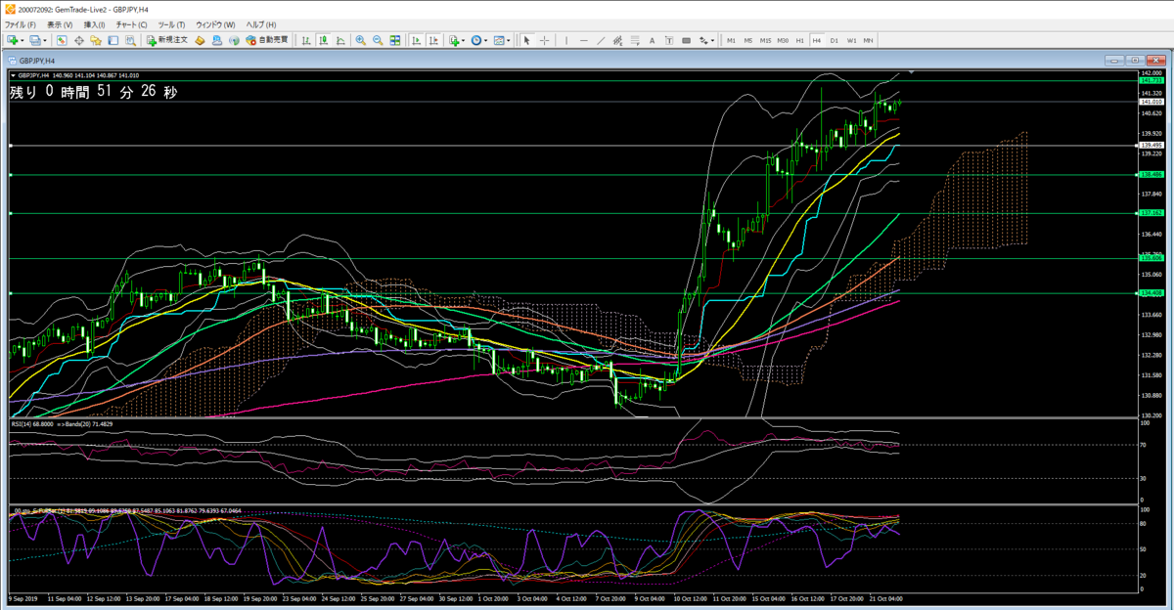
Task: Click the 138.486 green level label
Action: [x=1151, y=175]
